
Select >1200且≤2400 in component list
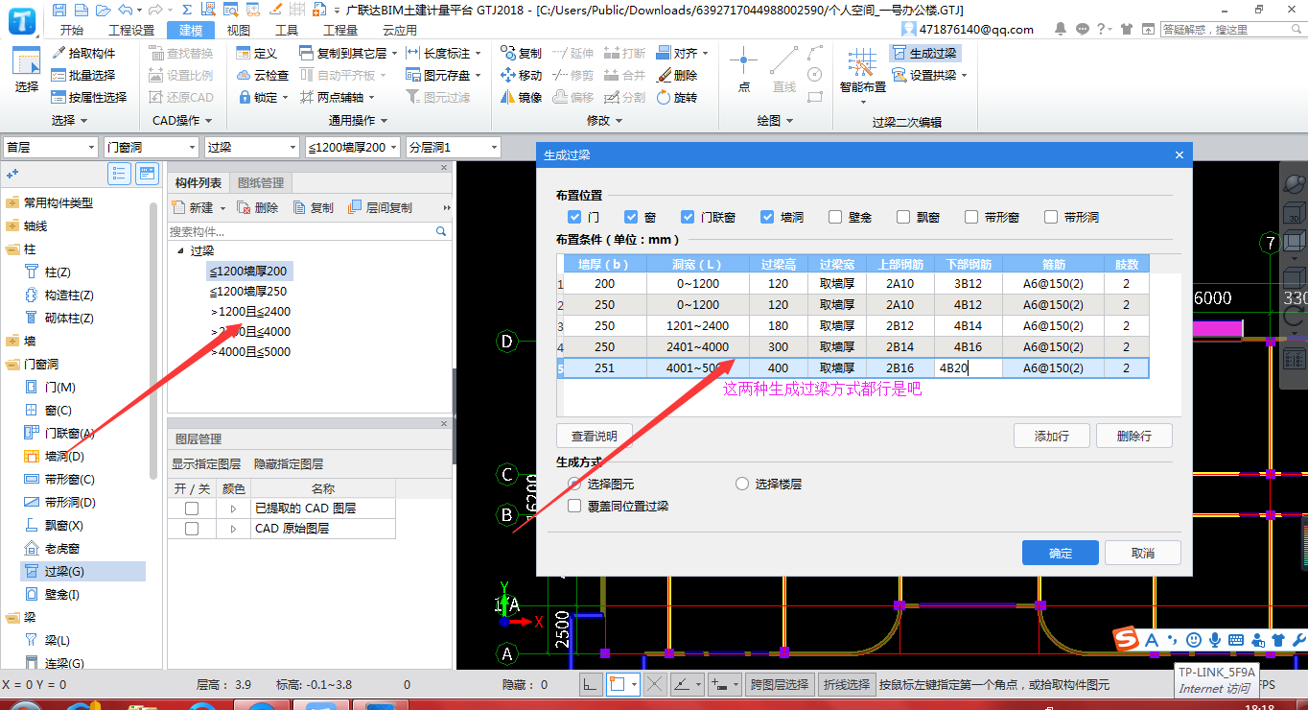(x=250, y=312)
